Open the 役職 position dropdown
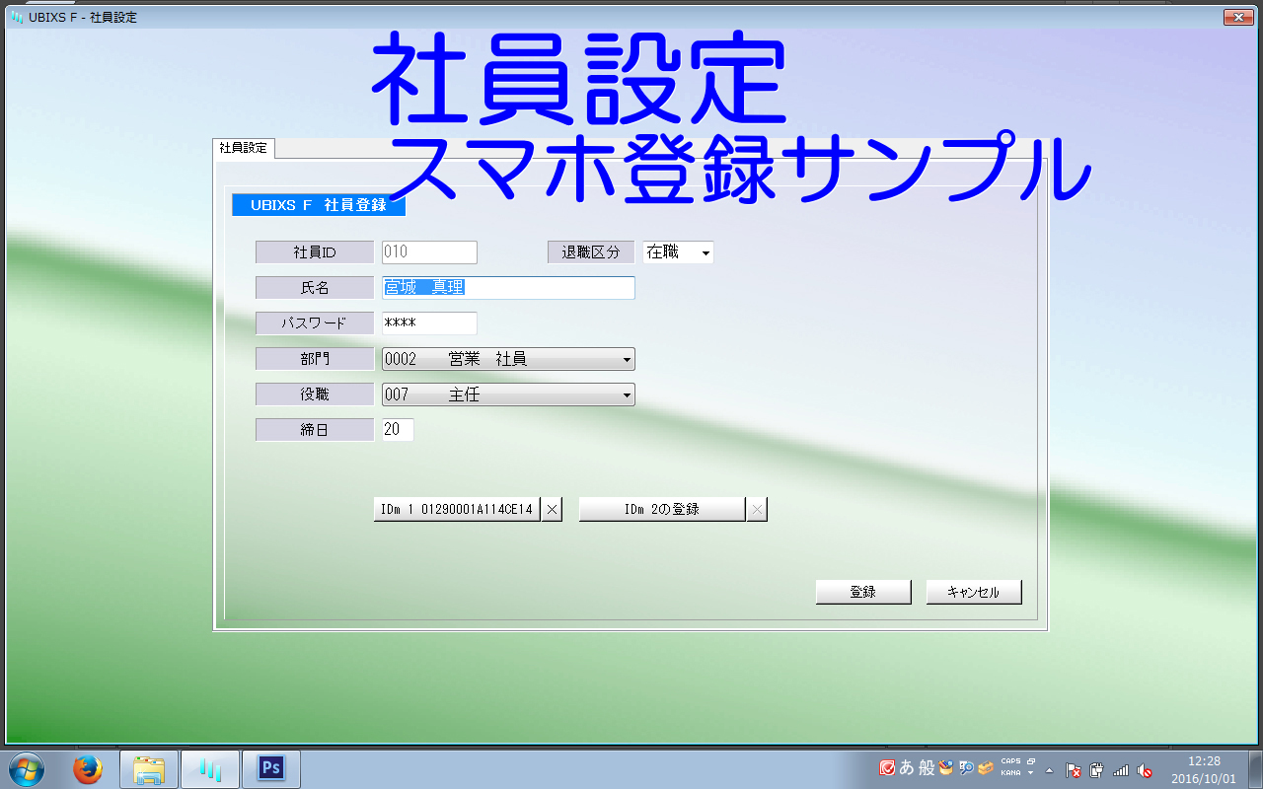 [x=627, y=395]
